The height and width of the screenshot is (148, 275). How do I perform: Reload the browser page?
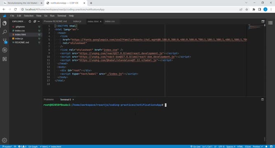[15, 9]
